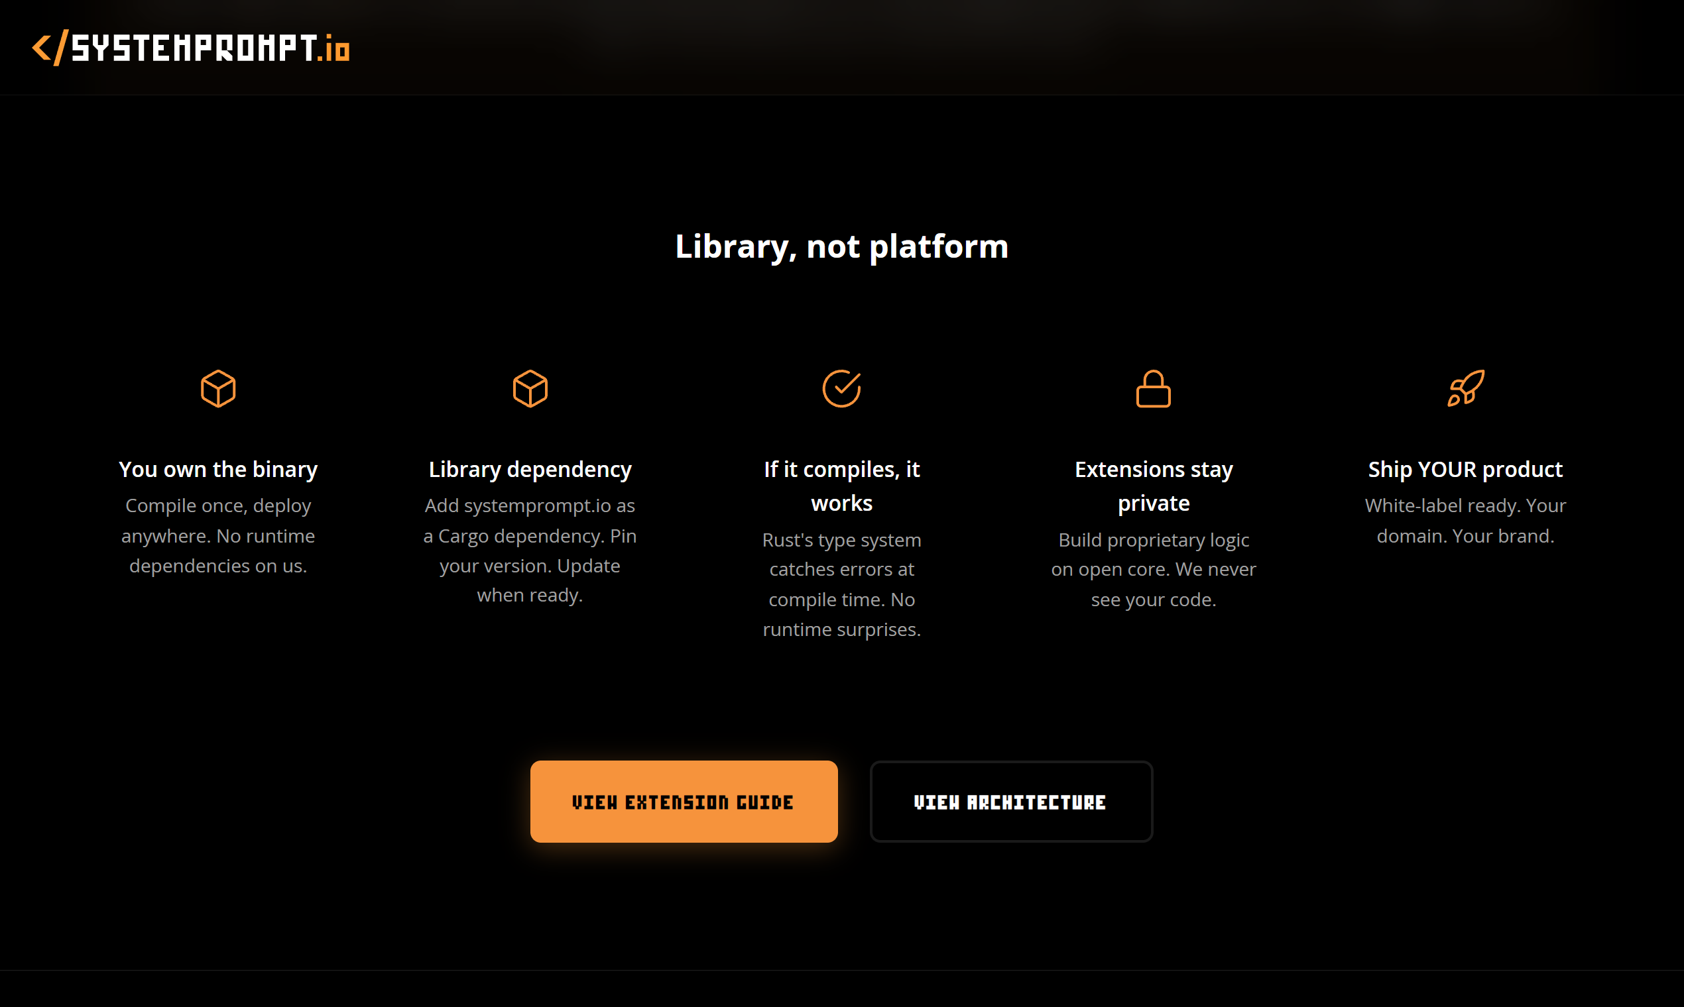Click the text 'White-label ready. Your domain. Your brand.'
The width and height of the screenshot is (1684, 1007).
[x=1465, y=520]
